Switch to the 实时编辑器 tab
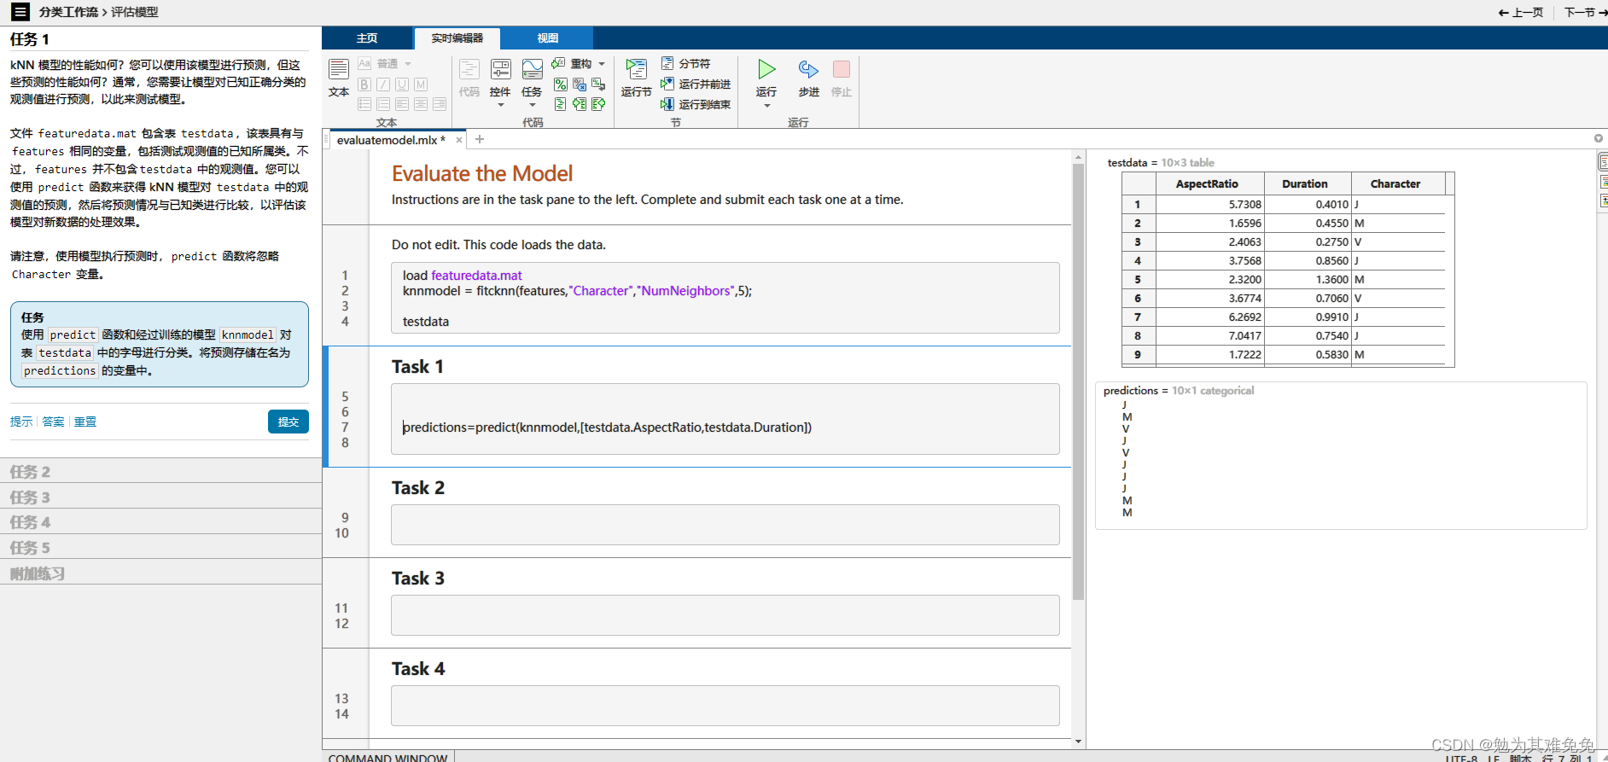 coord(457,38)
